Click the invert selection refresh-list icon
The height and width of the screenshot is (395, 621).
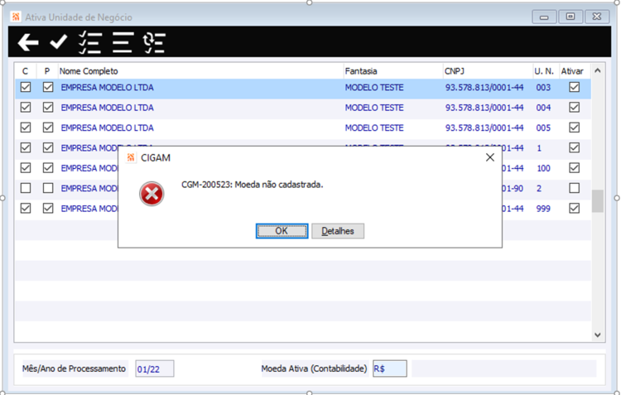point(154,43)
